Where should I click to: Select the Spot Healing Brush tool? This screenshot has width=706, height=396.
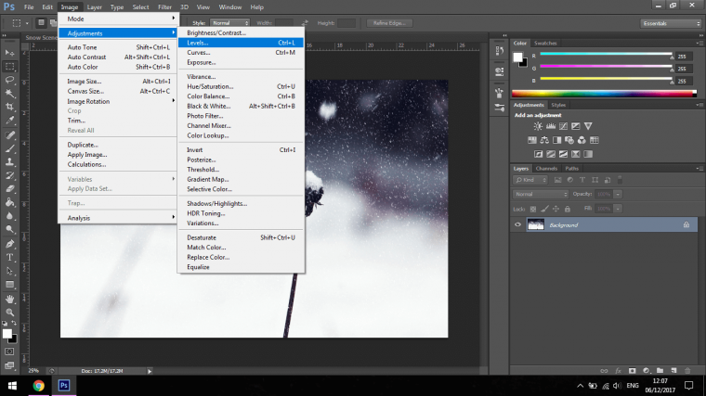click(x=9, y=134)
